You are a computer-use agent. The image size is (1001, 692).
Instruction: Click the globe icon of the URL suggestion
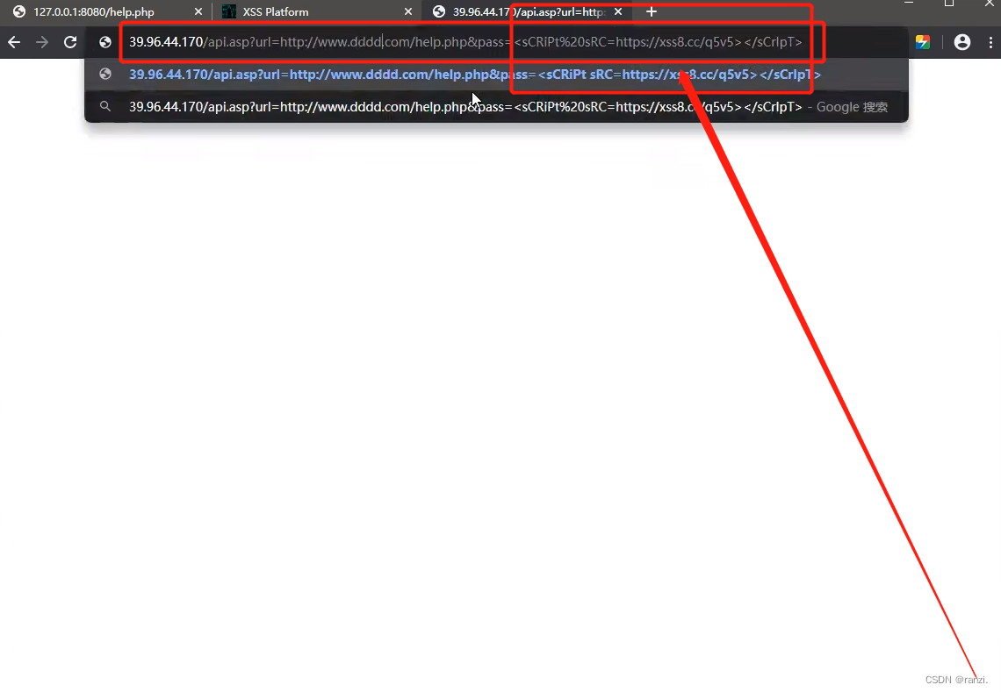tap(105, 74)
